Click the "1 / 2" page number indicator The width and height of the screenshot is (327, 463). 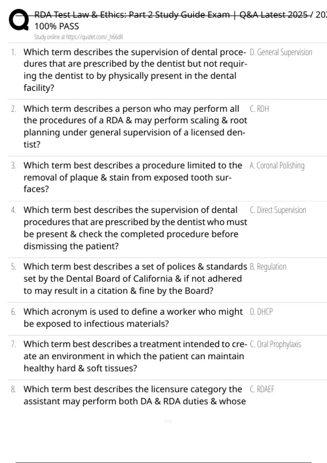click(x=168, y=422)
